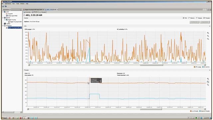The height and width of the screenshot is (120, 213).
Task: Click the right arrow of Threads chart scrollbar
Action: (x=205, y=109)
